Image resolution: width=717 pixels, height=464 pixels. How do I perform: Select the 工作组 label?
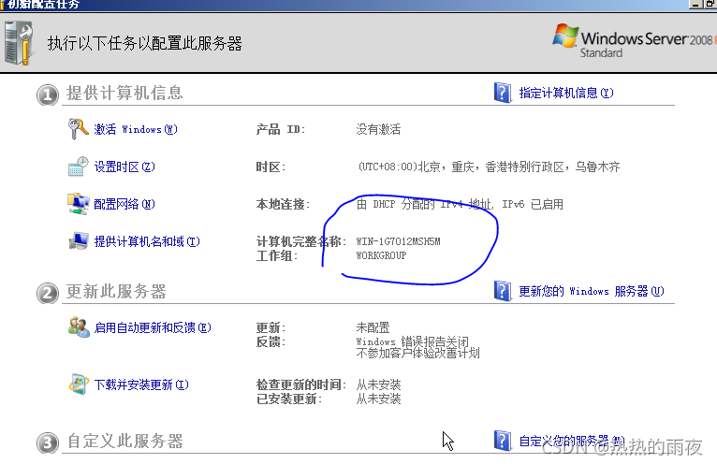(x=277, y=255)
